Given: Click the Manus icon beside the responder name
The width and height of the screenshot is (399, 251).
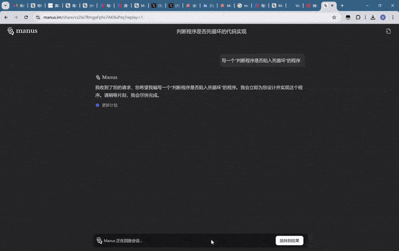Looking at the screenshot, I should [98, 77].
